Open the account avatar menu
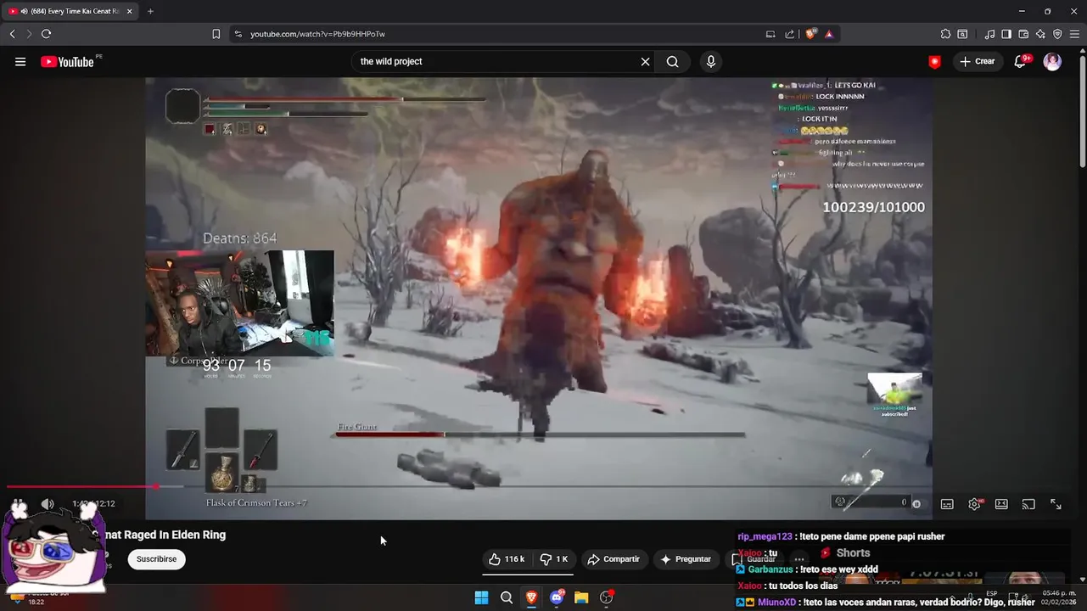The width and height of the screenshot is (1087, 611). click(1052, 61)
